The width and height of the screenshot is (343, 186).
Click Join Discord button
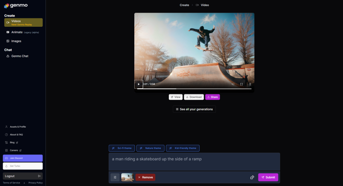(x=23, y=158)
